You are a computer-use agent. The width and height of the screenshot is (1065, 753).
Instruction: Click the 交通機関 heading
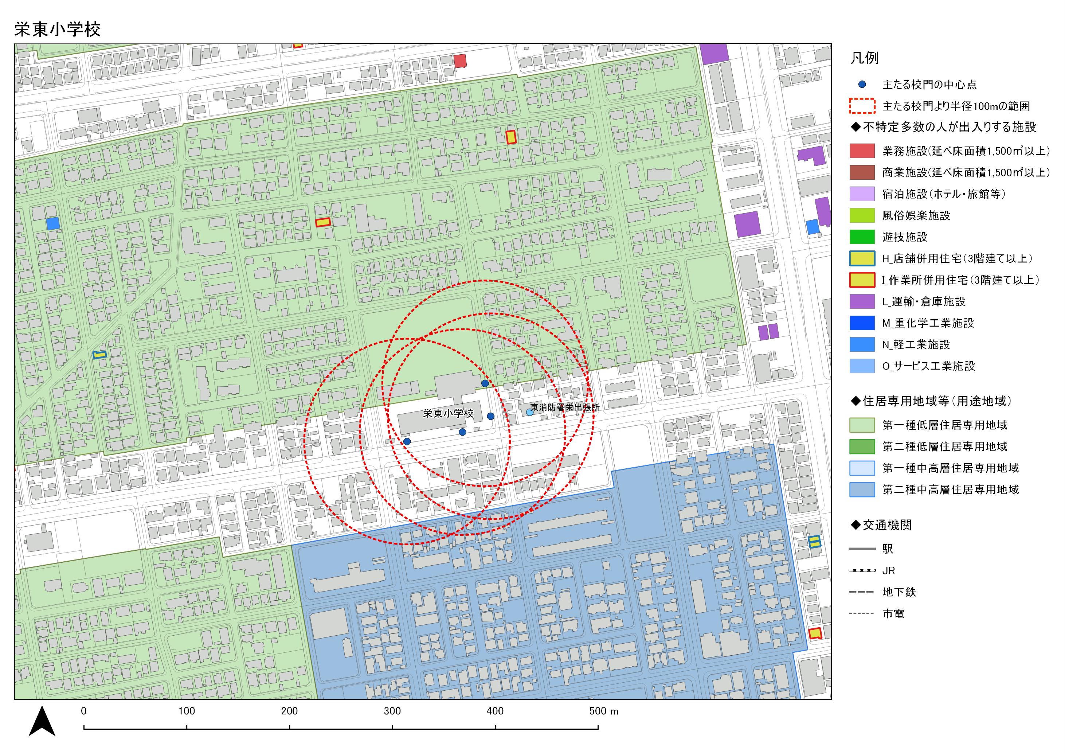882,525
